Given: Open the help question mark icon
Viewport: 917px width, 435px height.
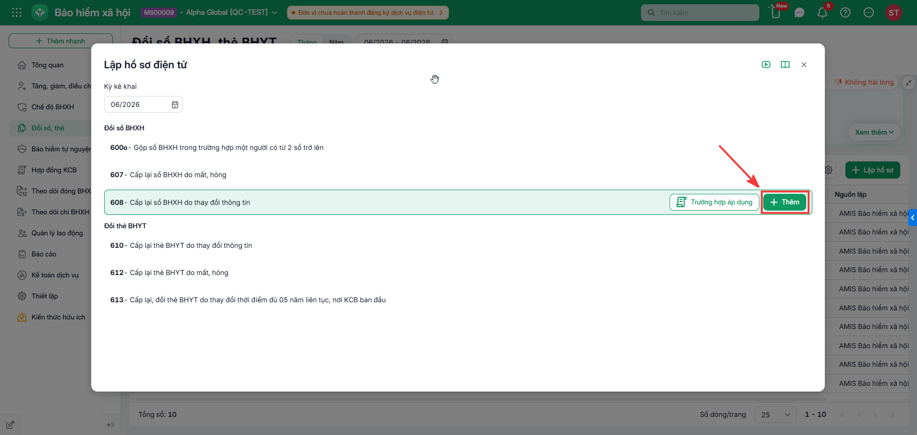Looking at the screenshot, I should (x=845, y=12).
